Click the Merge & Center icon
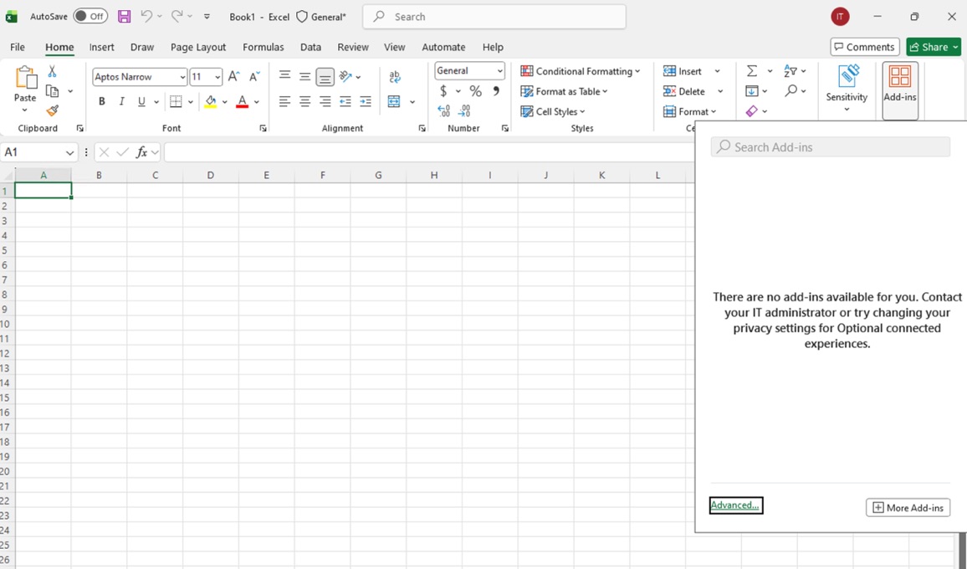The image size is (967, 569). click(394, 102)
